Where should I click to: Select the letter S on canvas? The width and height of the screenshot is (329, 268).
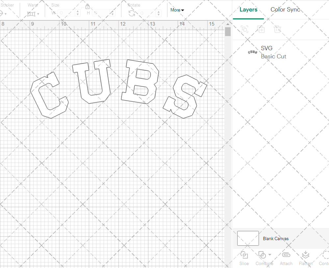(x=185, y=97)
